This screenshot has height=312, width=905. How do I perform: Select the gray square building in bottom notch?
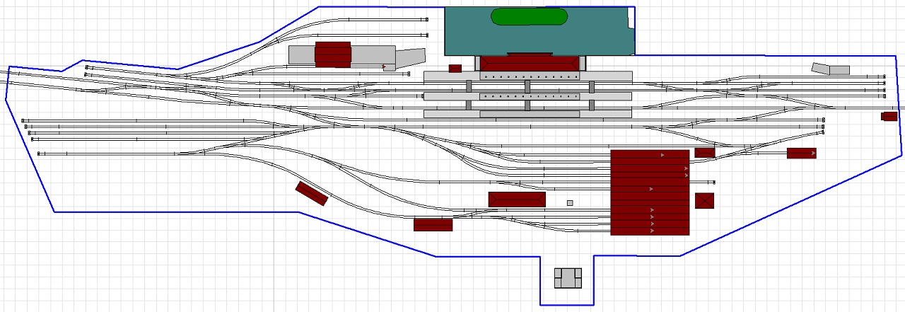568,278
